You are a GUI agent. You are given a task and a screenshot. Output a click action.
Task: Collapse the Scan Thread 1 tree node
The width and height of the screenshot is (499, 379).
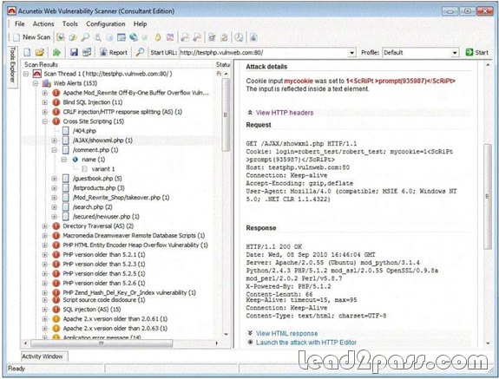coord(26,74)
